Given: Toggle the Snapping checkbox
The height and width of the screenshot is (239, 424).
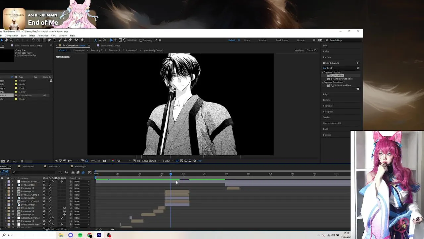Looking at the screenshot, I should coord(141,40).
